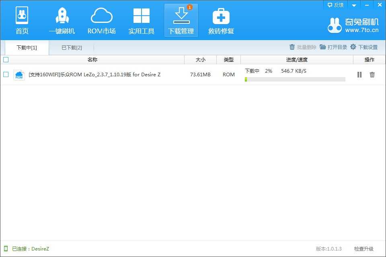Image resolution: width=386 pixels, height=257 pixels.
Task: Toggle the select-all checkbox in header
Action: (x=6, y=59)
